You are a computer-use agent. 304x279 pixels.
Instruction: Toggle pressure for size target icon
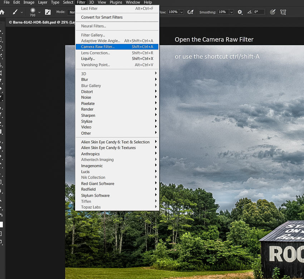pyautogui.click(x=273, y=12)
